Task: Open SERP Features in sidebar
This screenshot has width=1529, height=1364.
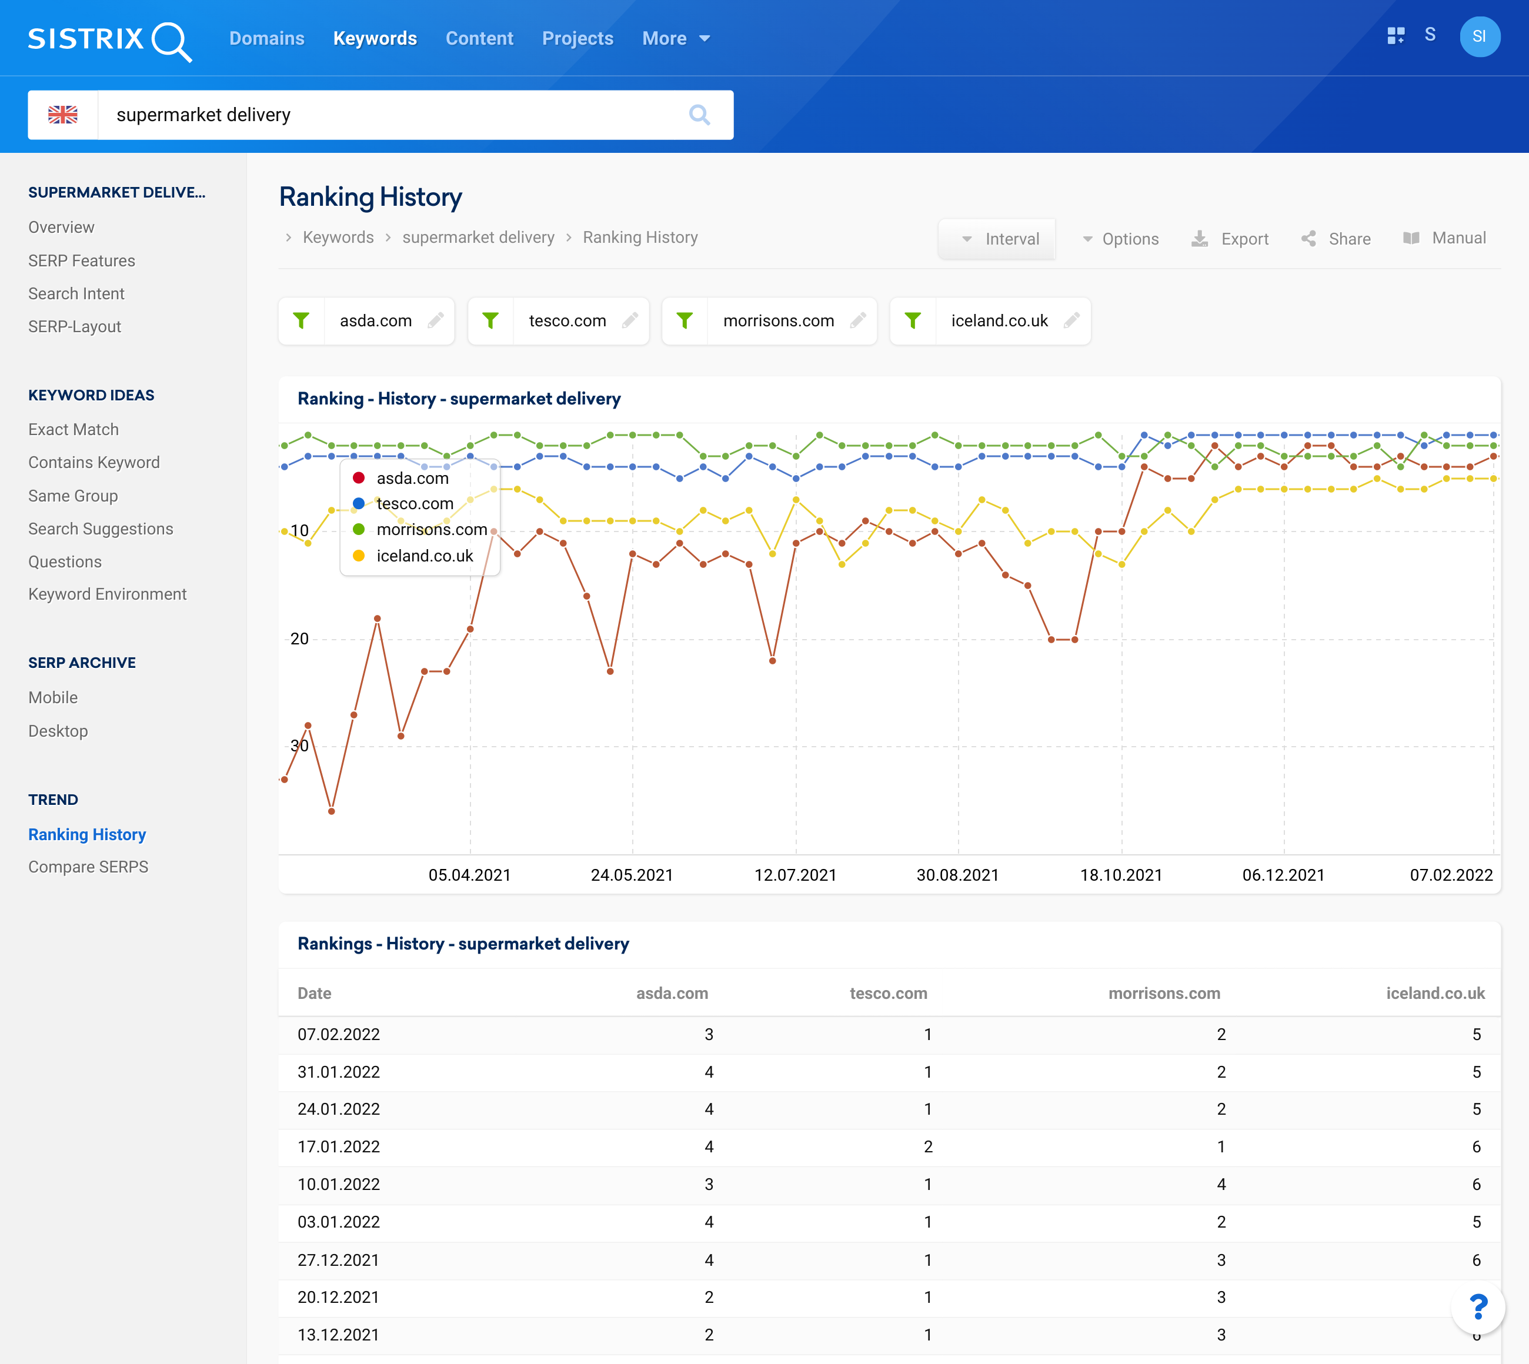Action: tap(82, 261)
